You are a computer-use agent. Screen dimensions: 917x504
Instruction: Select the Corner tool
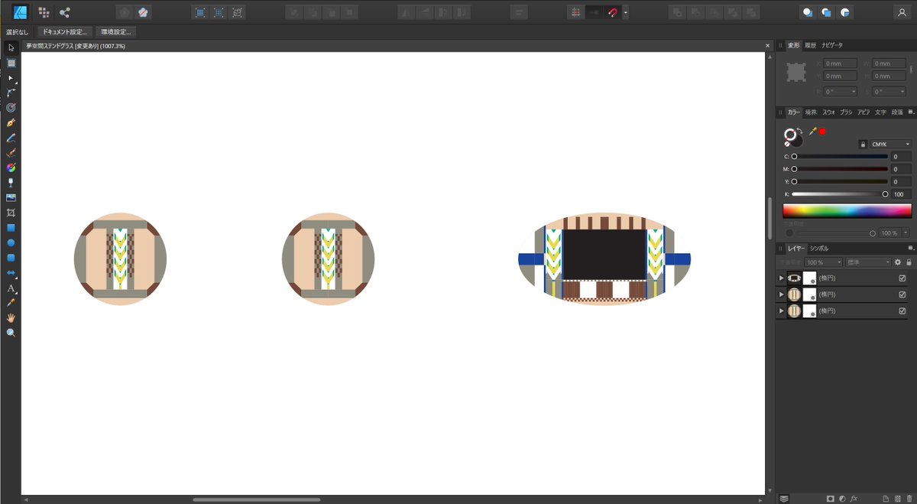11,93
